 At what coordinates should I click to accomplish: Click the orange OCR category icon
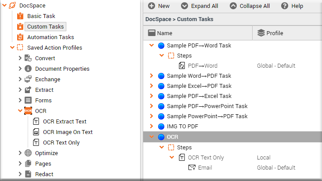pos(28,111)
